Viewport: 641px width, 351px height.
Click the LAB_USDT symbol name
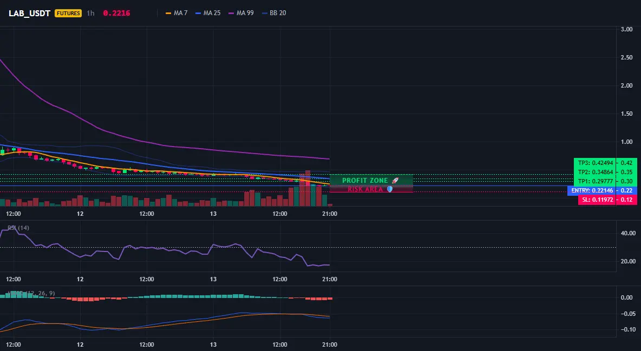tap(29, 13)
